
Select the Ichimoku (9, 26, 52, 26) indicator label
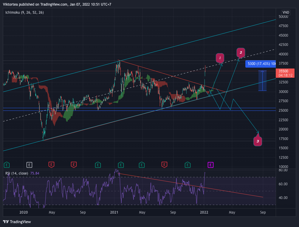pyautogui.click(x=24, y=13)
